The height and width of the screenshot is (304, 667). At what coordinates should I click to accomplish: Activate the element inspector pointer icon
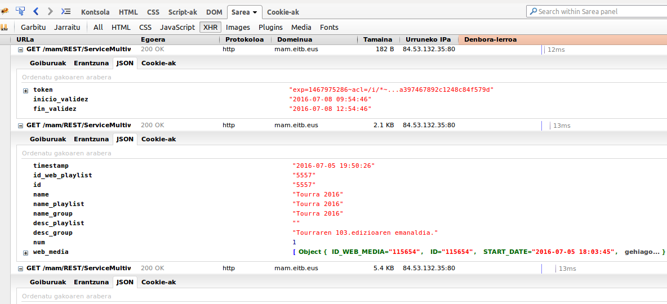coord(20,11)
